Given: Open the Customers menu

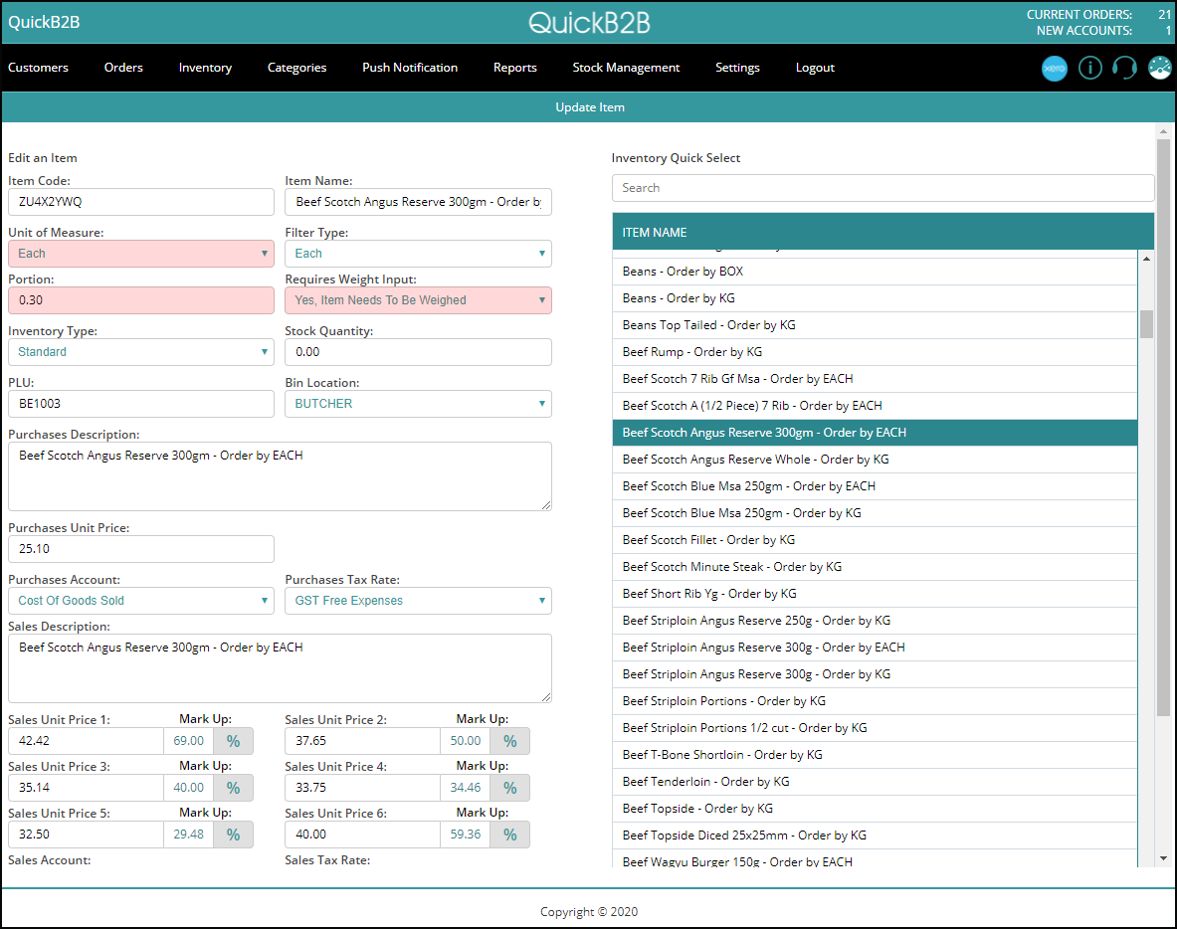Looking at the screenshot, I should tap(38, 68).
